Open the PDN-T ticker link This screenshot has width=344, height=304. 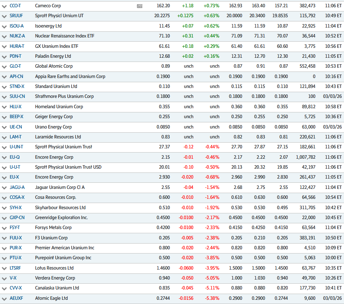point(15,56)
